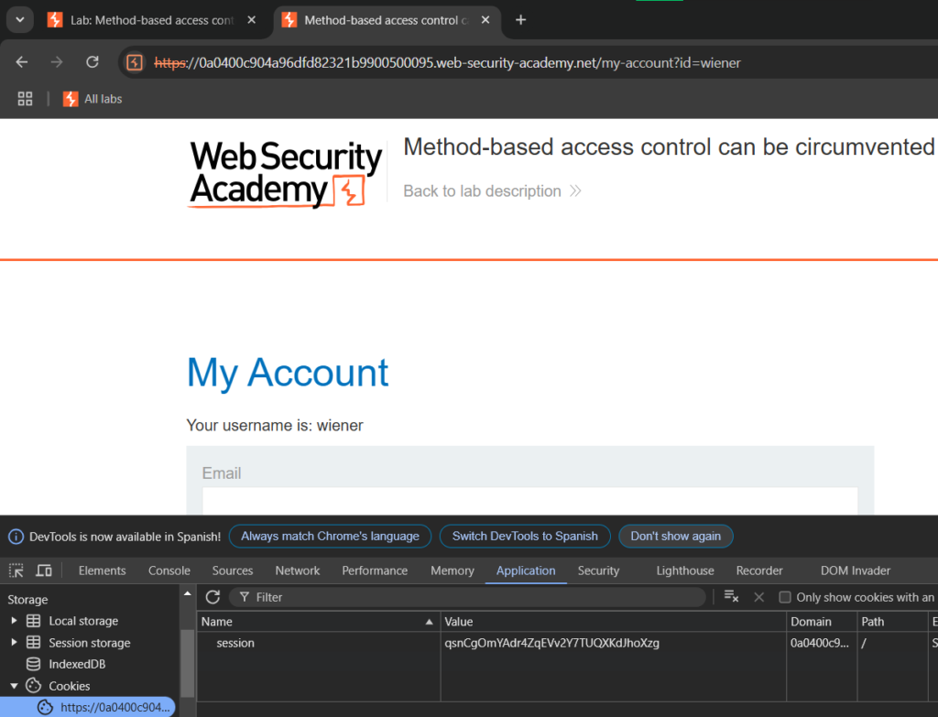This screenshot has width=938, height=717.
Task: Focus the address bar URL
Action: [x=447, y=63]
